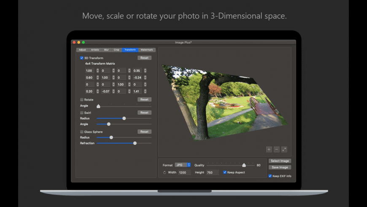
Task: Click the zoom in plus icon
Action: [x=269, y=149]
